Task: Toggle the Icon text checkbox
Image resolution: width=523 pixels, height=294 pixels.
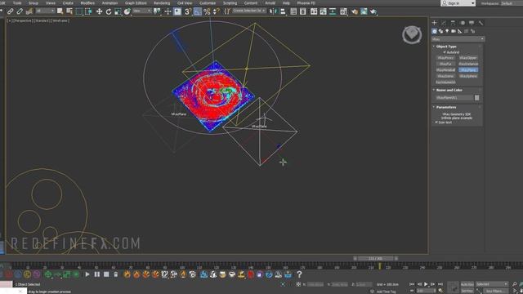Action: coord(436,122)
